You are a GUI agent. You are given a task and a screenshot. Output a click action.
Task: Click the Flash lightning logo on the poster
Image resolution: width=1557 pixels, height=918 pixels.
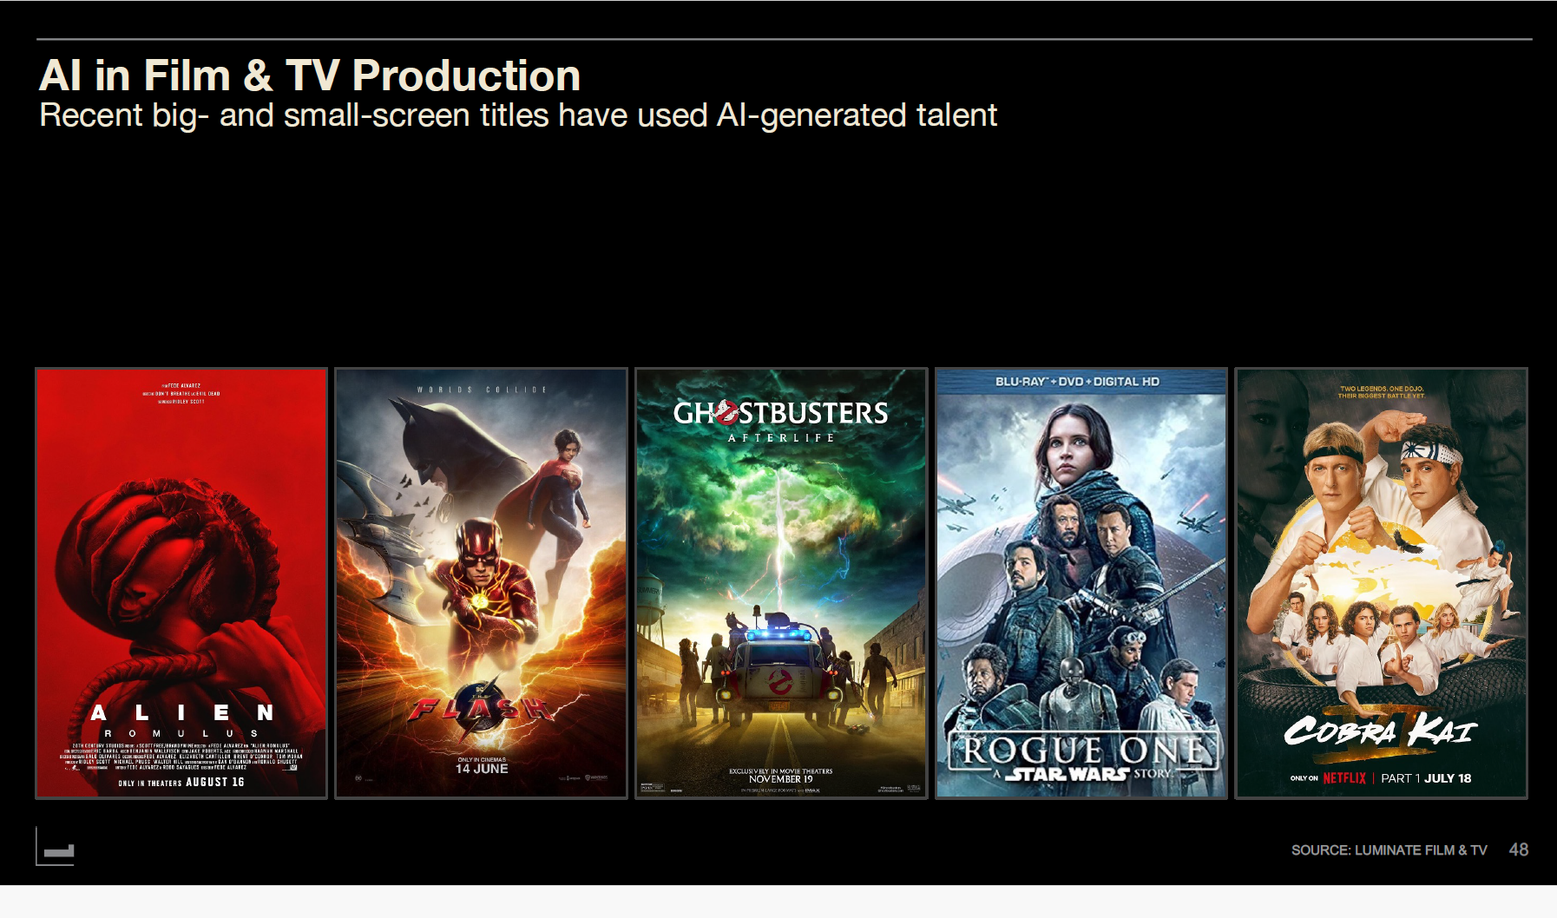pos(481,705)
